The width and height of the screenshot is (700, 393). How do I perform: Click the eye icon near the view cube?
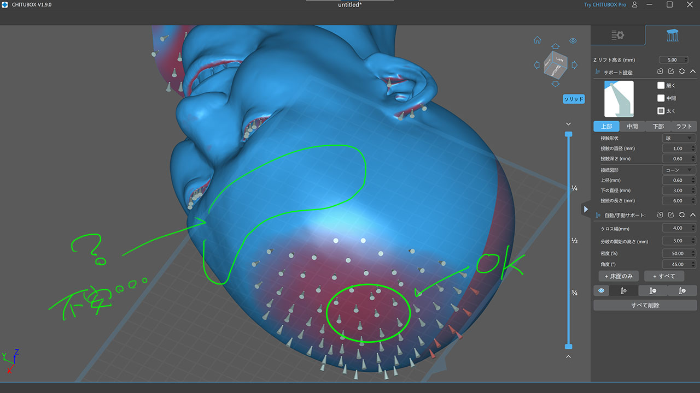[x=573, y=40]
